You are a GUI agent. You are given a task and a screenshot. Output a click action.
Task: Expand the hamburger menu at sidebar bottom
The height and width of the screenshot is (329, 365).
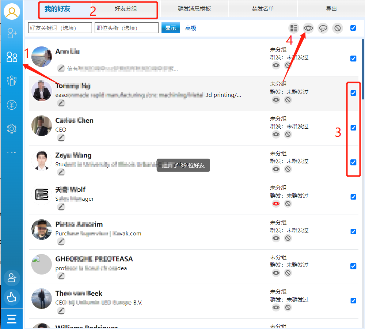tap(12, 319)
